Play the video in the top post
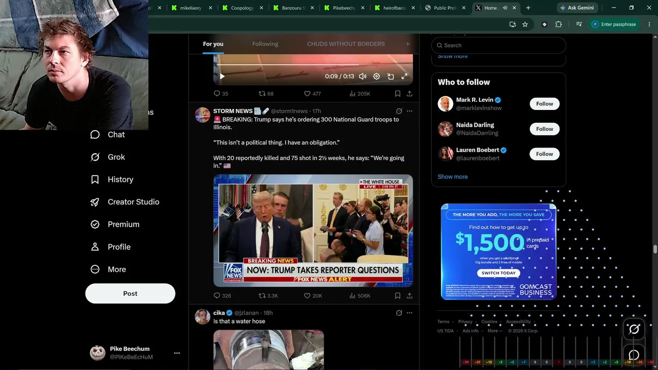Image resolution: width=658 pixels, height=370 pixels. tap(222, 77)
